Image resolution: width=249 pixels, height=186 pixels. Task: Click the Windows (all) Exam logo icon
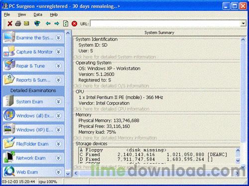[9, 114]
